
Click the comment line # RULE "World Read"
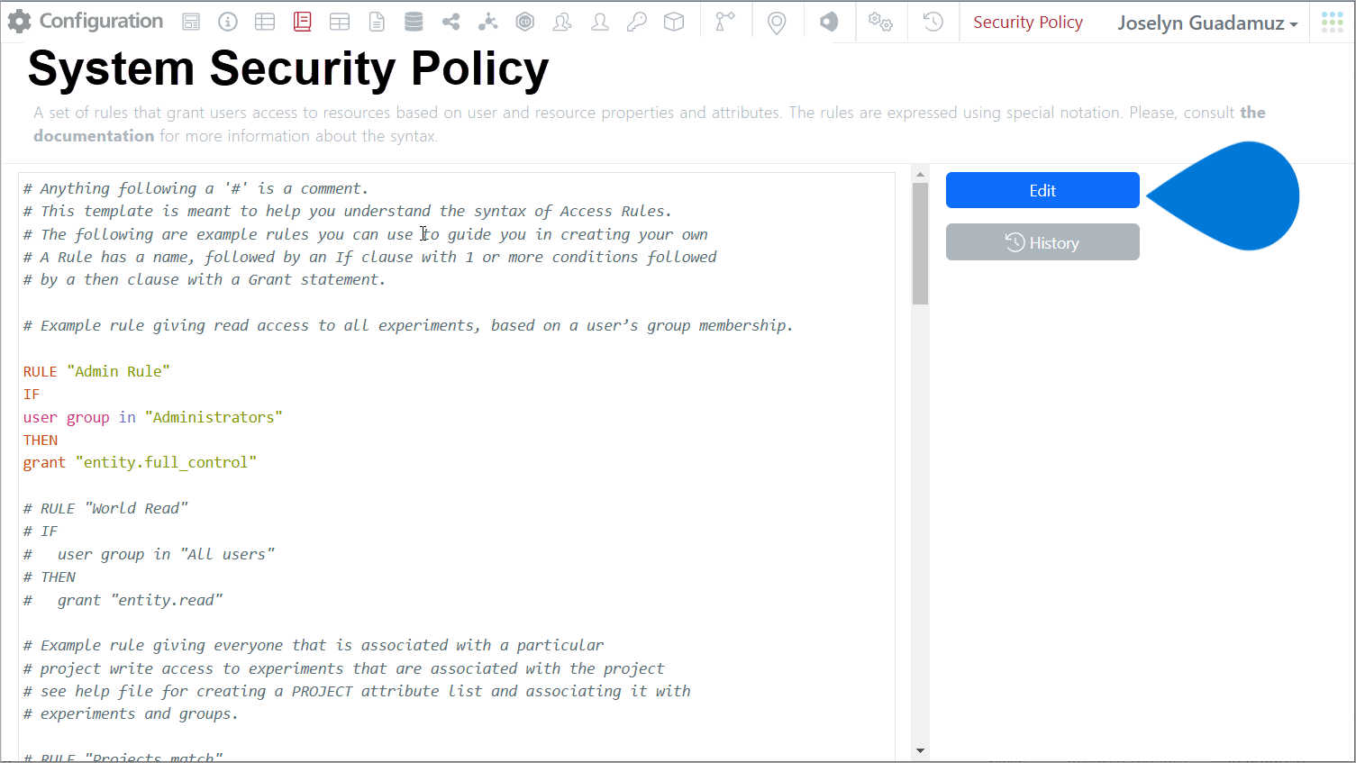coord(105,508)
